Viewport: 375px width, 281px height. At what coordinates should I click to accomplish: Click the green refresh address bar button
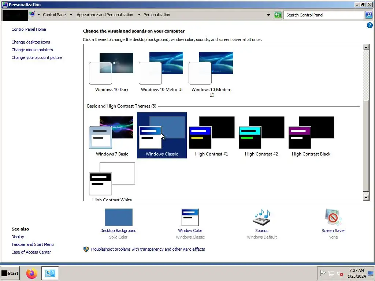[x=278, y=15]
